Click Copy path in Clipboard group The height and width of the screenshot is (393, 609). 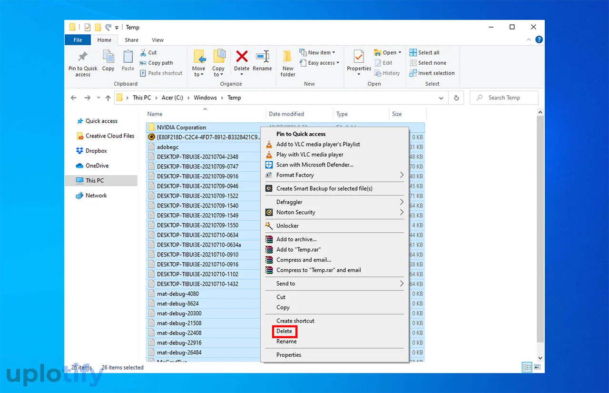click(x=156, y=63)
